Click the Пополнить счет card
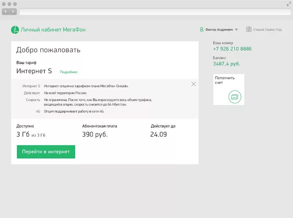This screenshot has height=218, width=293. tap(229, 89)
